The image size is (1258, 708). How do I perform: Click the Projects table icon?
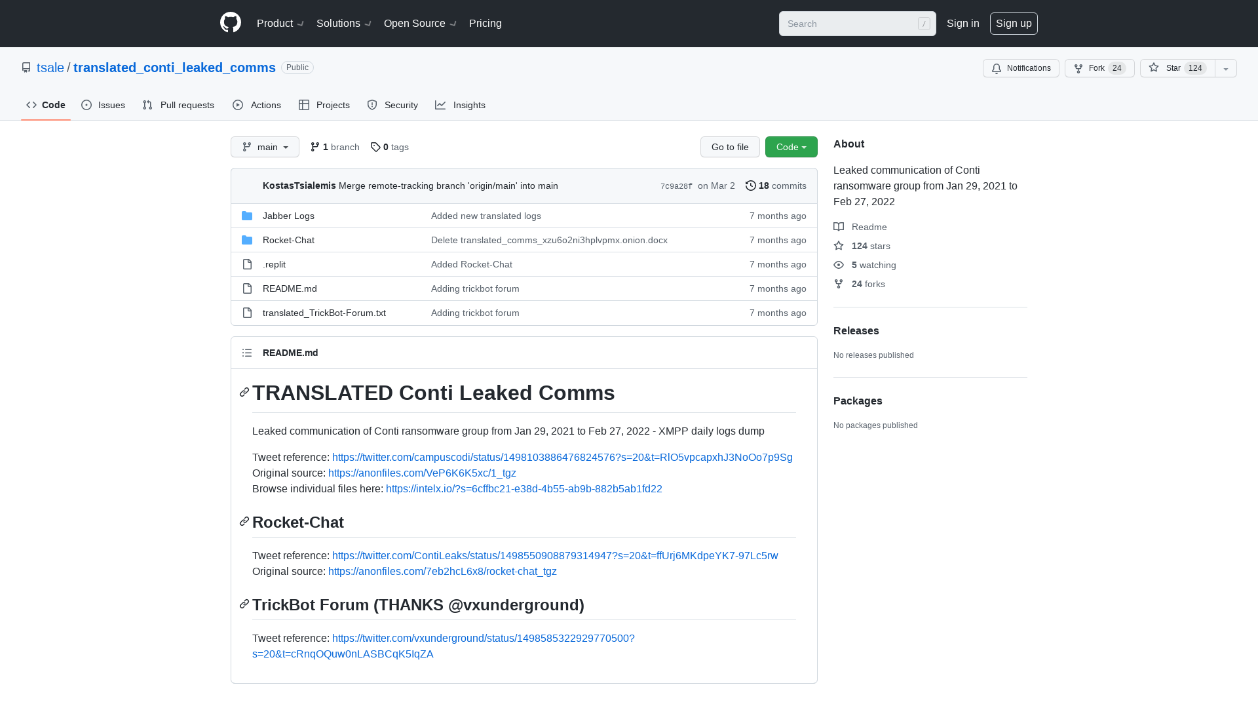304,105
